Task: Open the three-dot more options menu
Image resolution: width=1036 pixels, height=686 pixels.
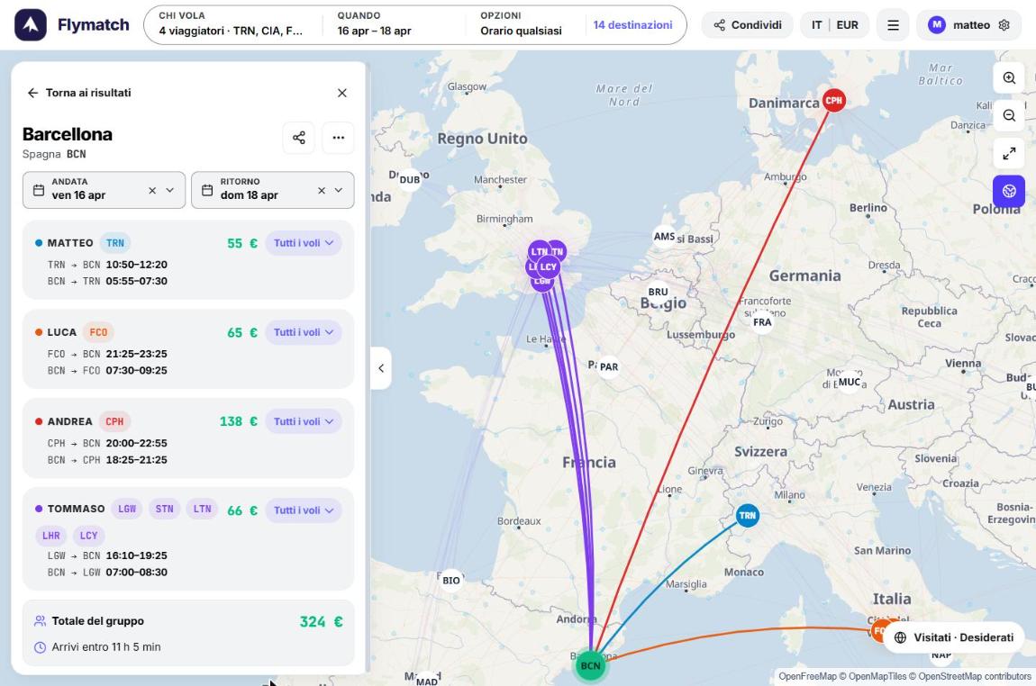Action: [x=339, y=138]
